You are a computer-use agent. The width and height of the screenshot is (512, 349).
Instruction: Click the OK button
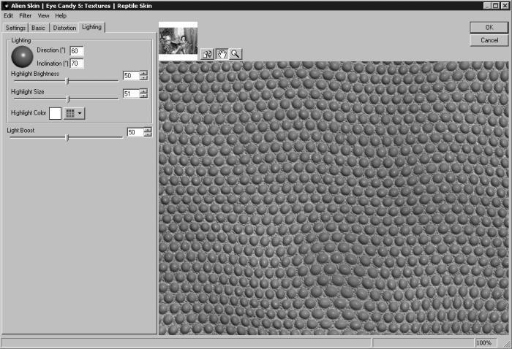click(489, 27)
